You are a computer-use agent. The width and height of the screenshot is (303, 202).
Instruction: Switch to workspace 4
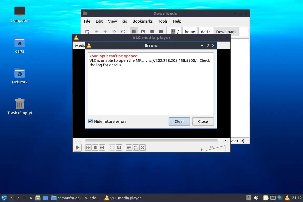point(31,198)
